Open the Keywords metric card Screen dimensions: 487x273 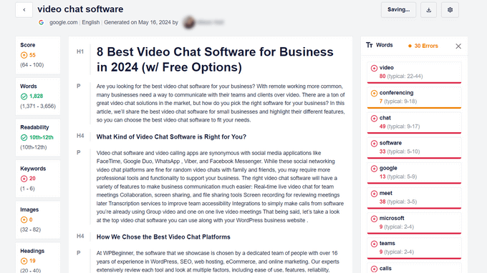(38, 179)
